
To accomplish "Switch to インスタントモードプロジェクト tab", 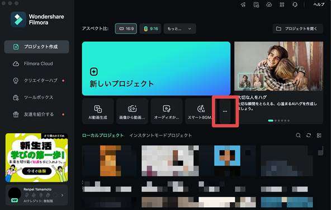I will click(x=160, y=136).
